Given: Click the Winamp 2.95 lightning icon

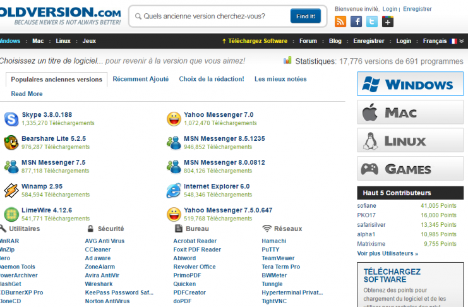Looking at the screenshot, I should coord(11,191).
